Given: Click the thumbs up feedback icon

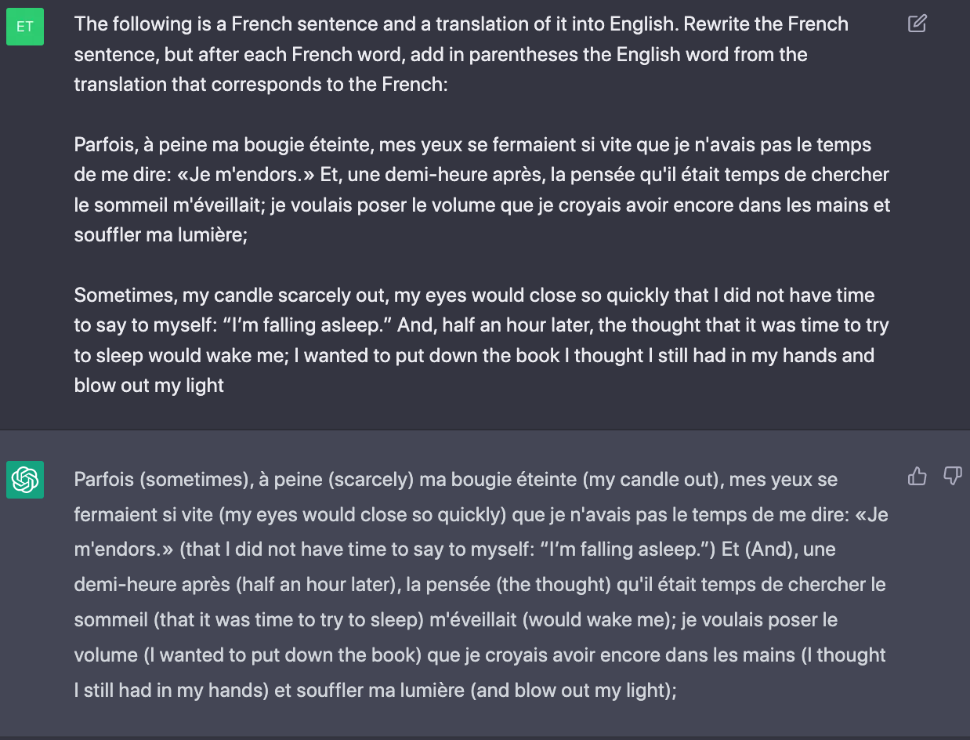Looking at the screenshot, I should click(x=917, y=476).
